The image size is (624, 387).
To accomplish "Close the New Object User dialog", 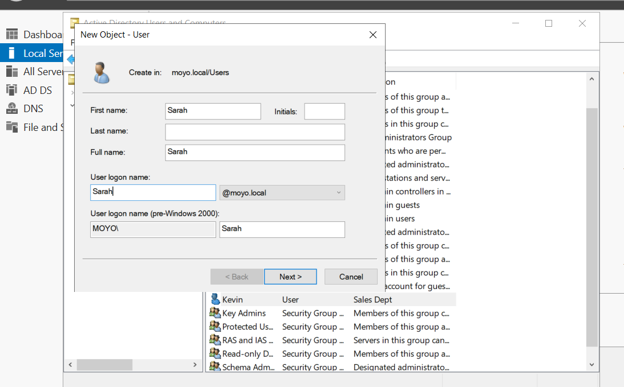I will coord(373,35).
